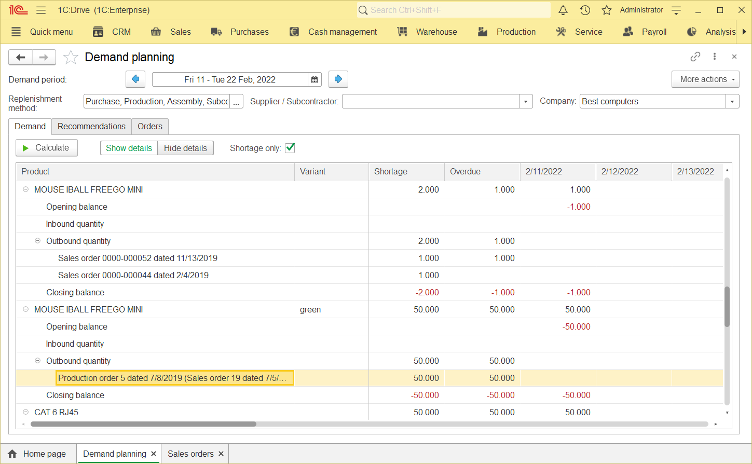This screenshot has width=752, height=464.
Task: Go to the Home page tab
Action: (x=37, y=454)
